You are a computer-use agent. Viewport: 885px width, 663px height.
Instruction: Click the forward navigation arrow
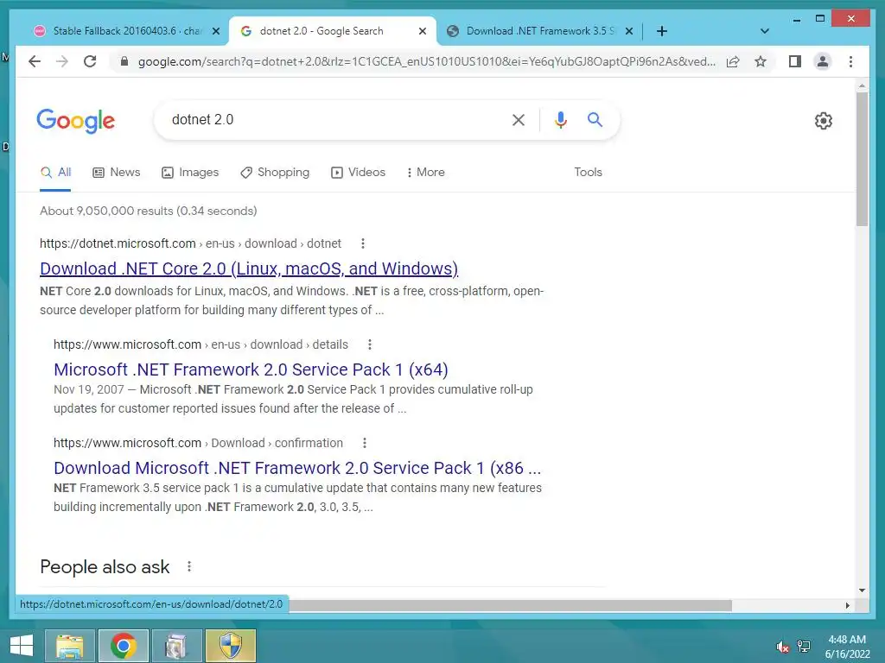coord(62,61)
